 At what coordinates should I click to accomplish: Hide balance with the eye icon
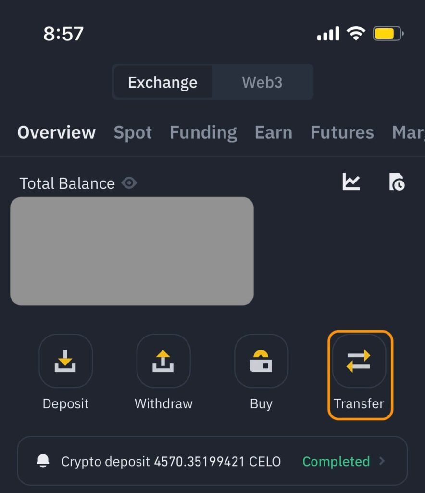click(129, 183)
